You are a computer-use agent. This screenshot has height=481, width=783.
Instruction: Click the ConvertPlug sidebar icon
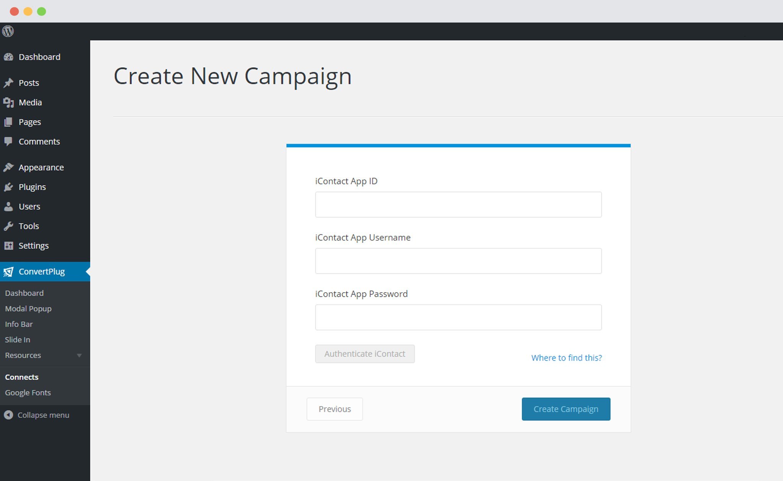click(x=8, y=272)
